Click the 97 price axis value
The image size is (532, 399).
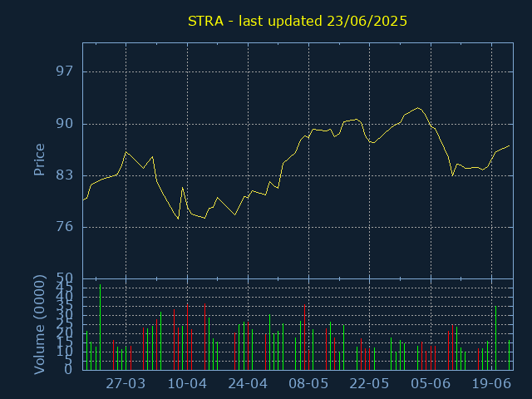pos(65,71)
